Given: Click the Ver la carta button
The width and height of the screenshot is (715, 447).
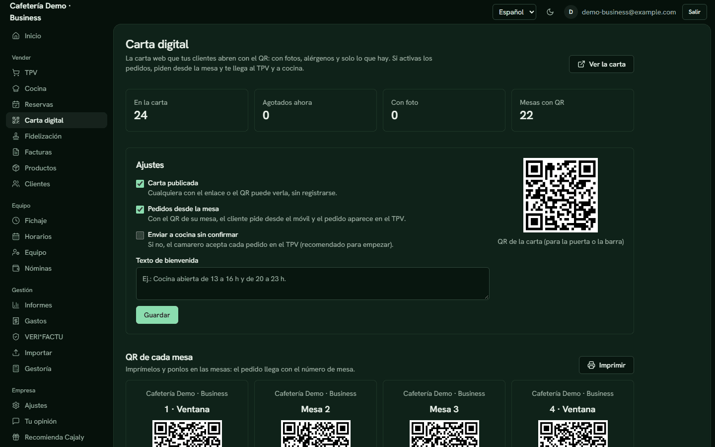Looking at the screenshot, I should point(601,64).
